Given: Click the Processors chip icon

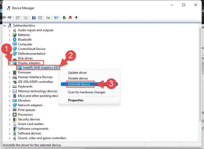Looking at the screenshot, I should (x=15, y=115).
